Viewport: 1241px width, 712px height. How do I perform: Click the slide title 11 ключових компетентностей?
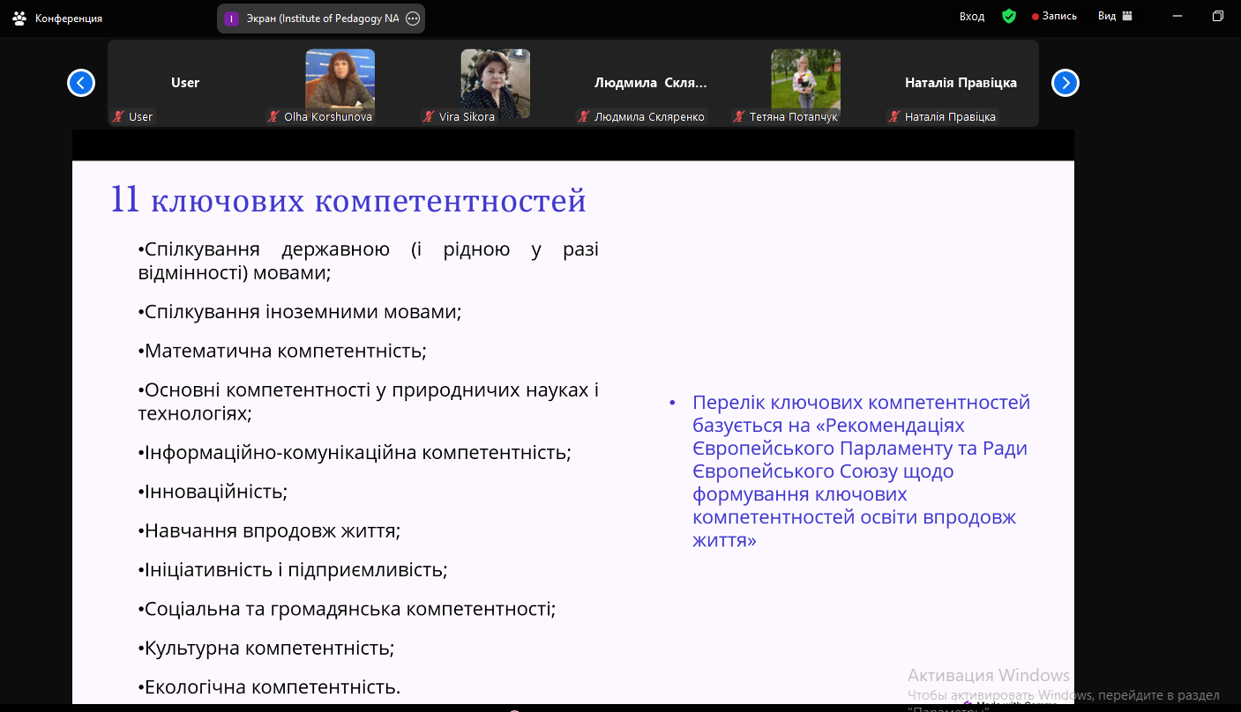coord(348,200)
